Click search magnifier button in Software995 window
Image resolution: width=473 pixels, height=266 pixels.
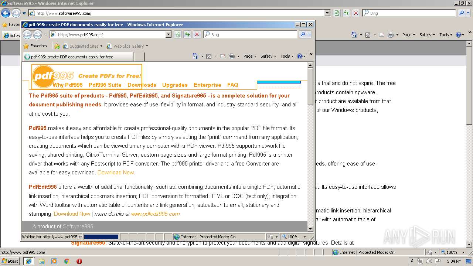462,13
